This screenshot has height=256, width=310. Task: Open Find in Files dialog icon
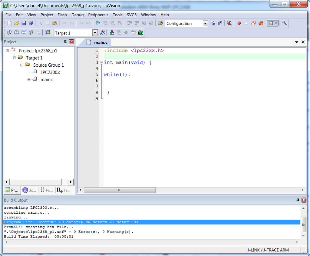point(160,23)
